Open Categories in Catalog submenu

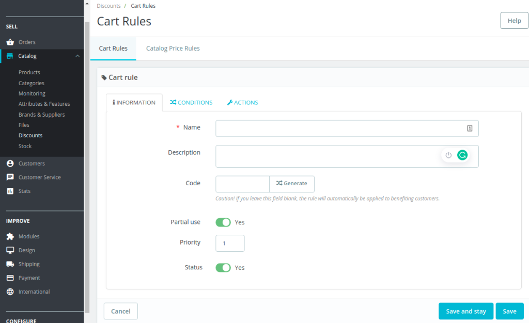point(32,83)
